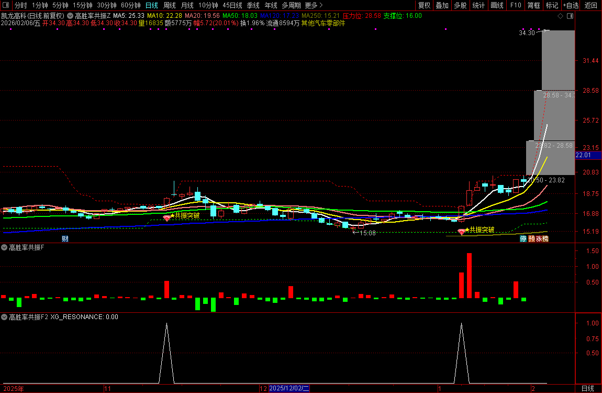Click the diamond icon at chart top-right
Image resolution: width=602 pixels, height=393 pixels.
pos(560,16)
